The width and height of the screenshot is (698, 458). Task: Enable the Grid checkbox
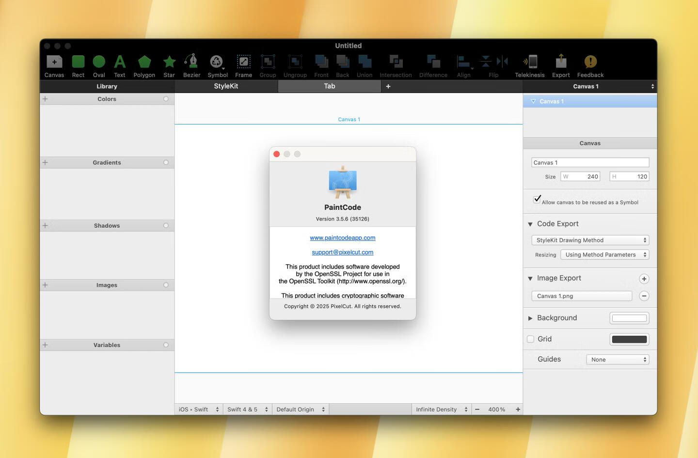530,339
